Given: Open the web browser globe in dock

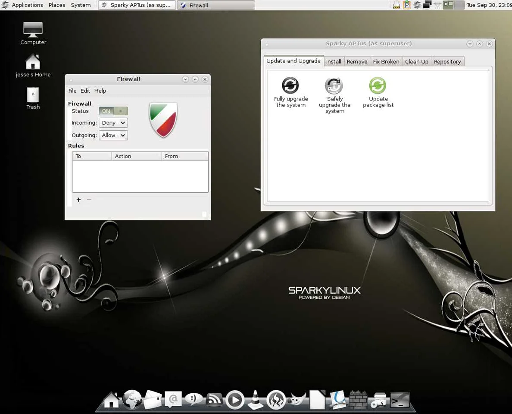Looking at the screenshot, I should [132, 400].
